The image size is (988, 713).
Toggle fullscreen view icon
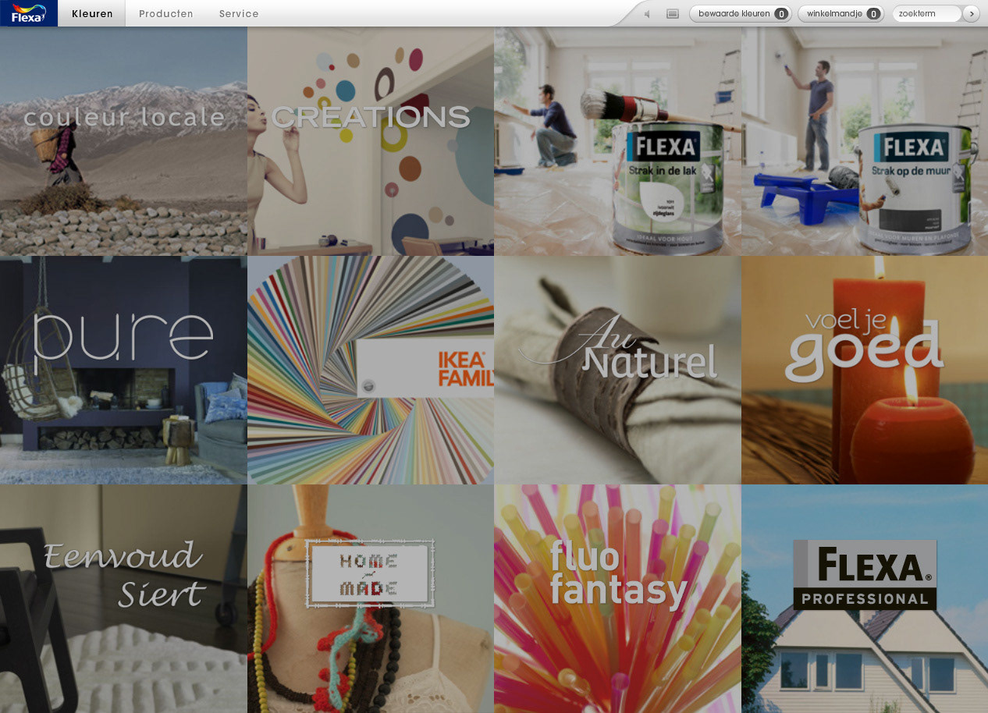point(673,14)
